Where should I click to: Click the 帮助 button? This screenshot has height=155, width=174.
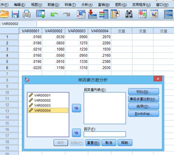[x=125, y=143]
